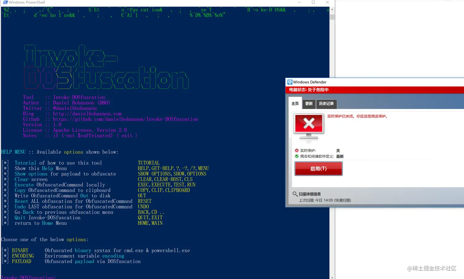
Task: Click the TUTORIAL command text
Action: click(149, 163)
